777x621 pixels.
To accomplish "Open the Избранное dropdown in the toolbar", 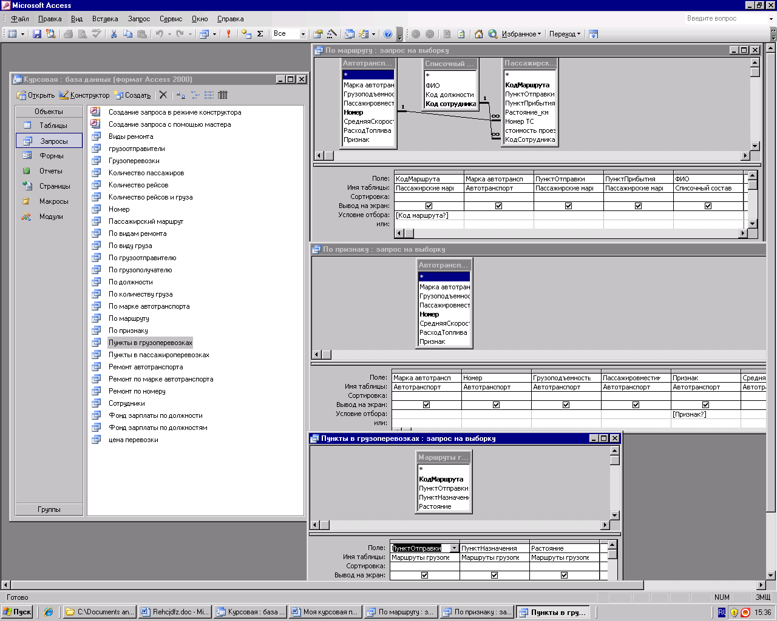I will [521, 34].
